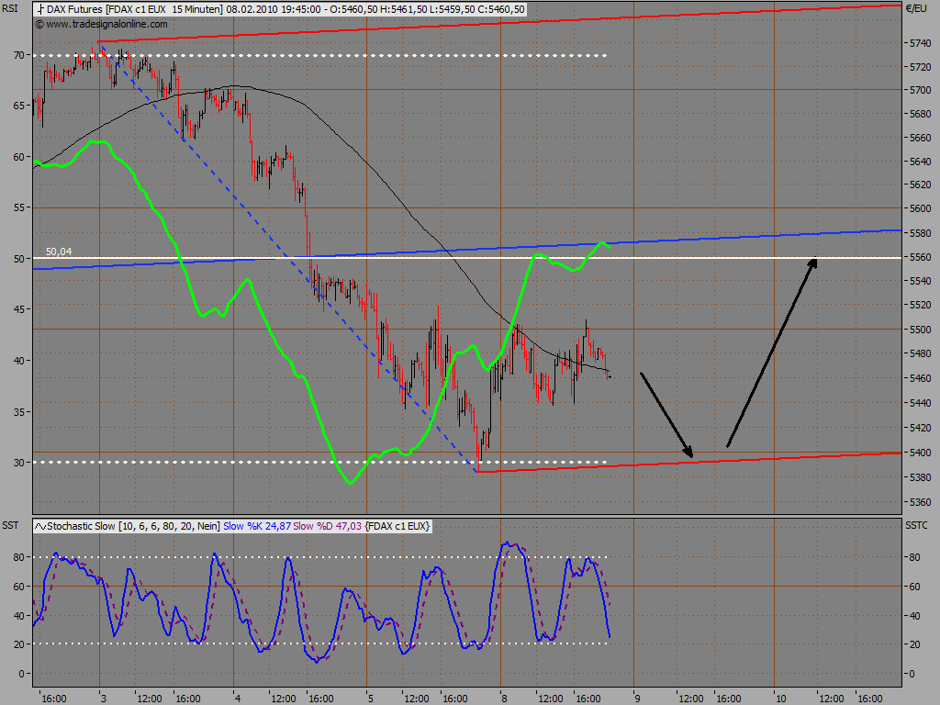Click RSI axis label 65
Screen dimensions: 940x705
click(x=19, y=106)
